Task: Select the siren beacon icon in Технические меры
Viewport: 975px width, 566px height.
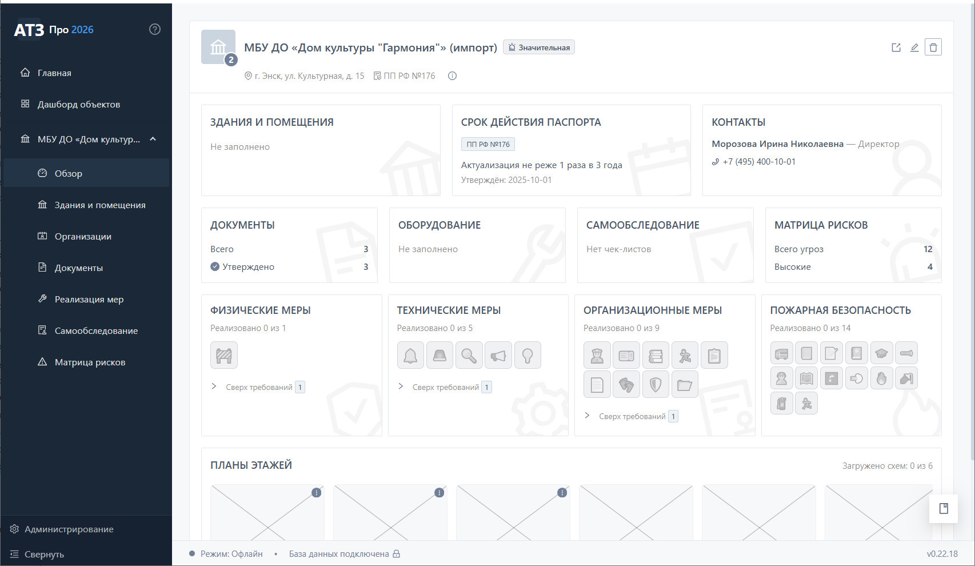Action: point(439,356)
